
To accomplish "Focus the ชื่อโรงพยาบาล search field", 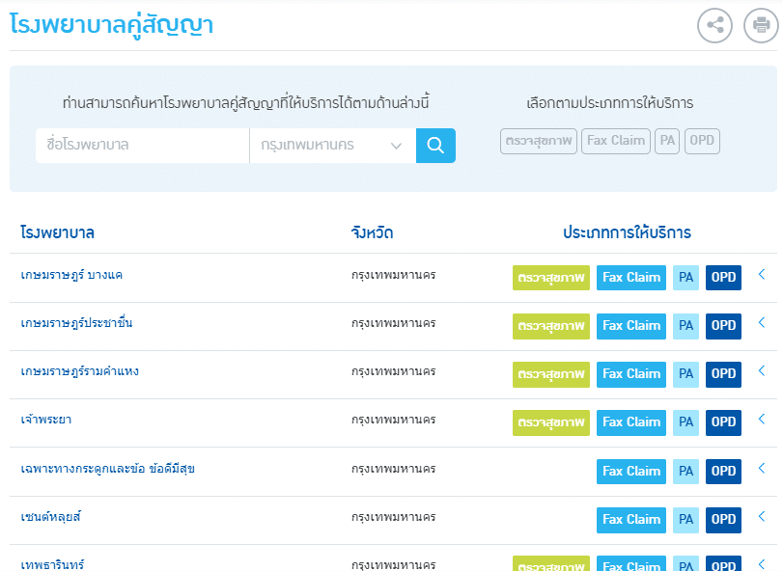I will coord(142,146).
